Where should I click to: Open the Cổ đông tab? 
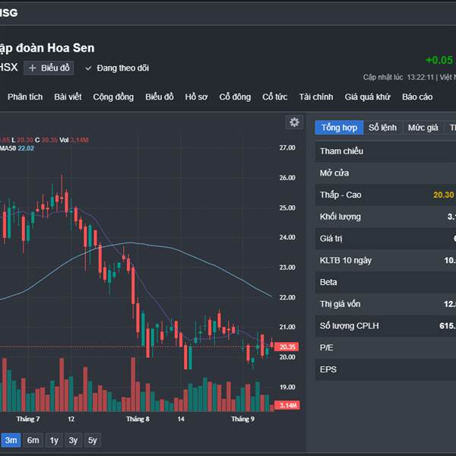(x=235, y=97)
